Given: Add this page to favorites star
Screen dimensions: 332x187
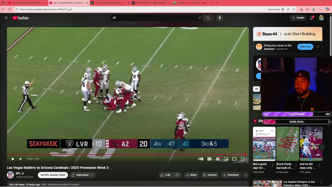Looking at the screenshot, I should 294,9.
